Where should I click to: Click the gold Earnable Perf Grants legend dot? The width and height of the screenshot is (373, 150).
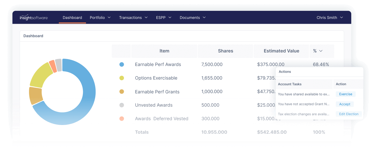click(122, 91)
